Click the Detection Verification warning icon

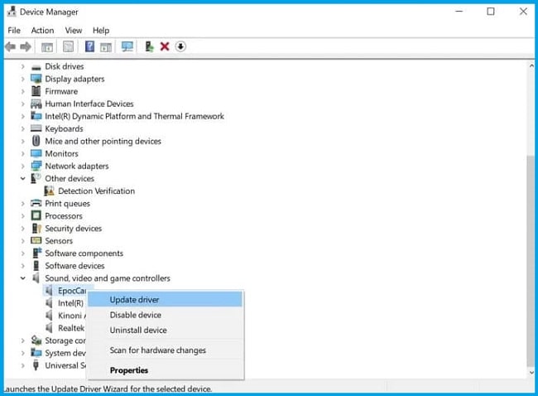(x=49, y=191)
